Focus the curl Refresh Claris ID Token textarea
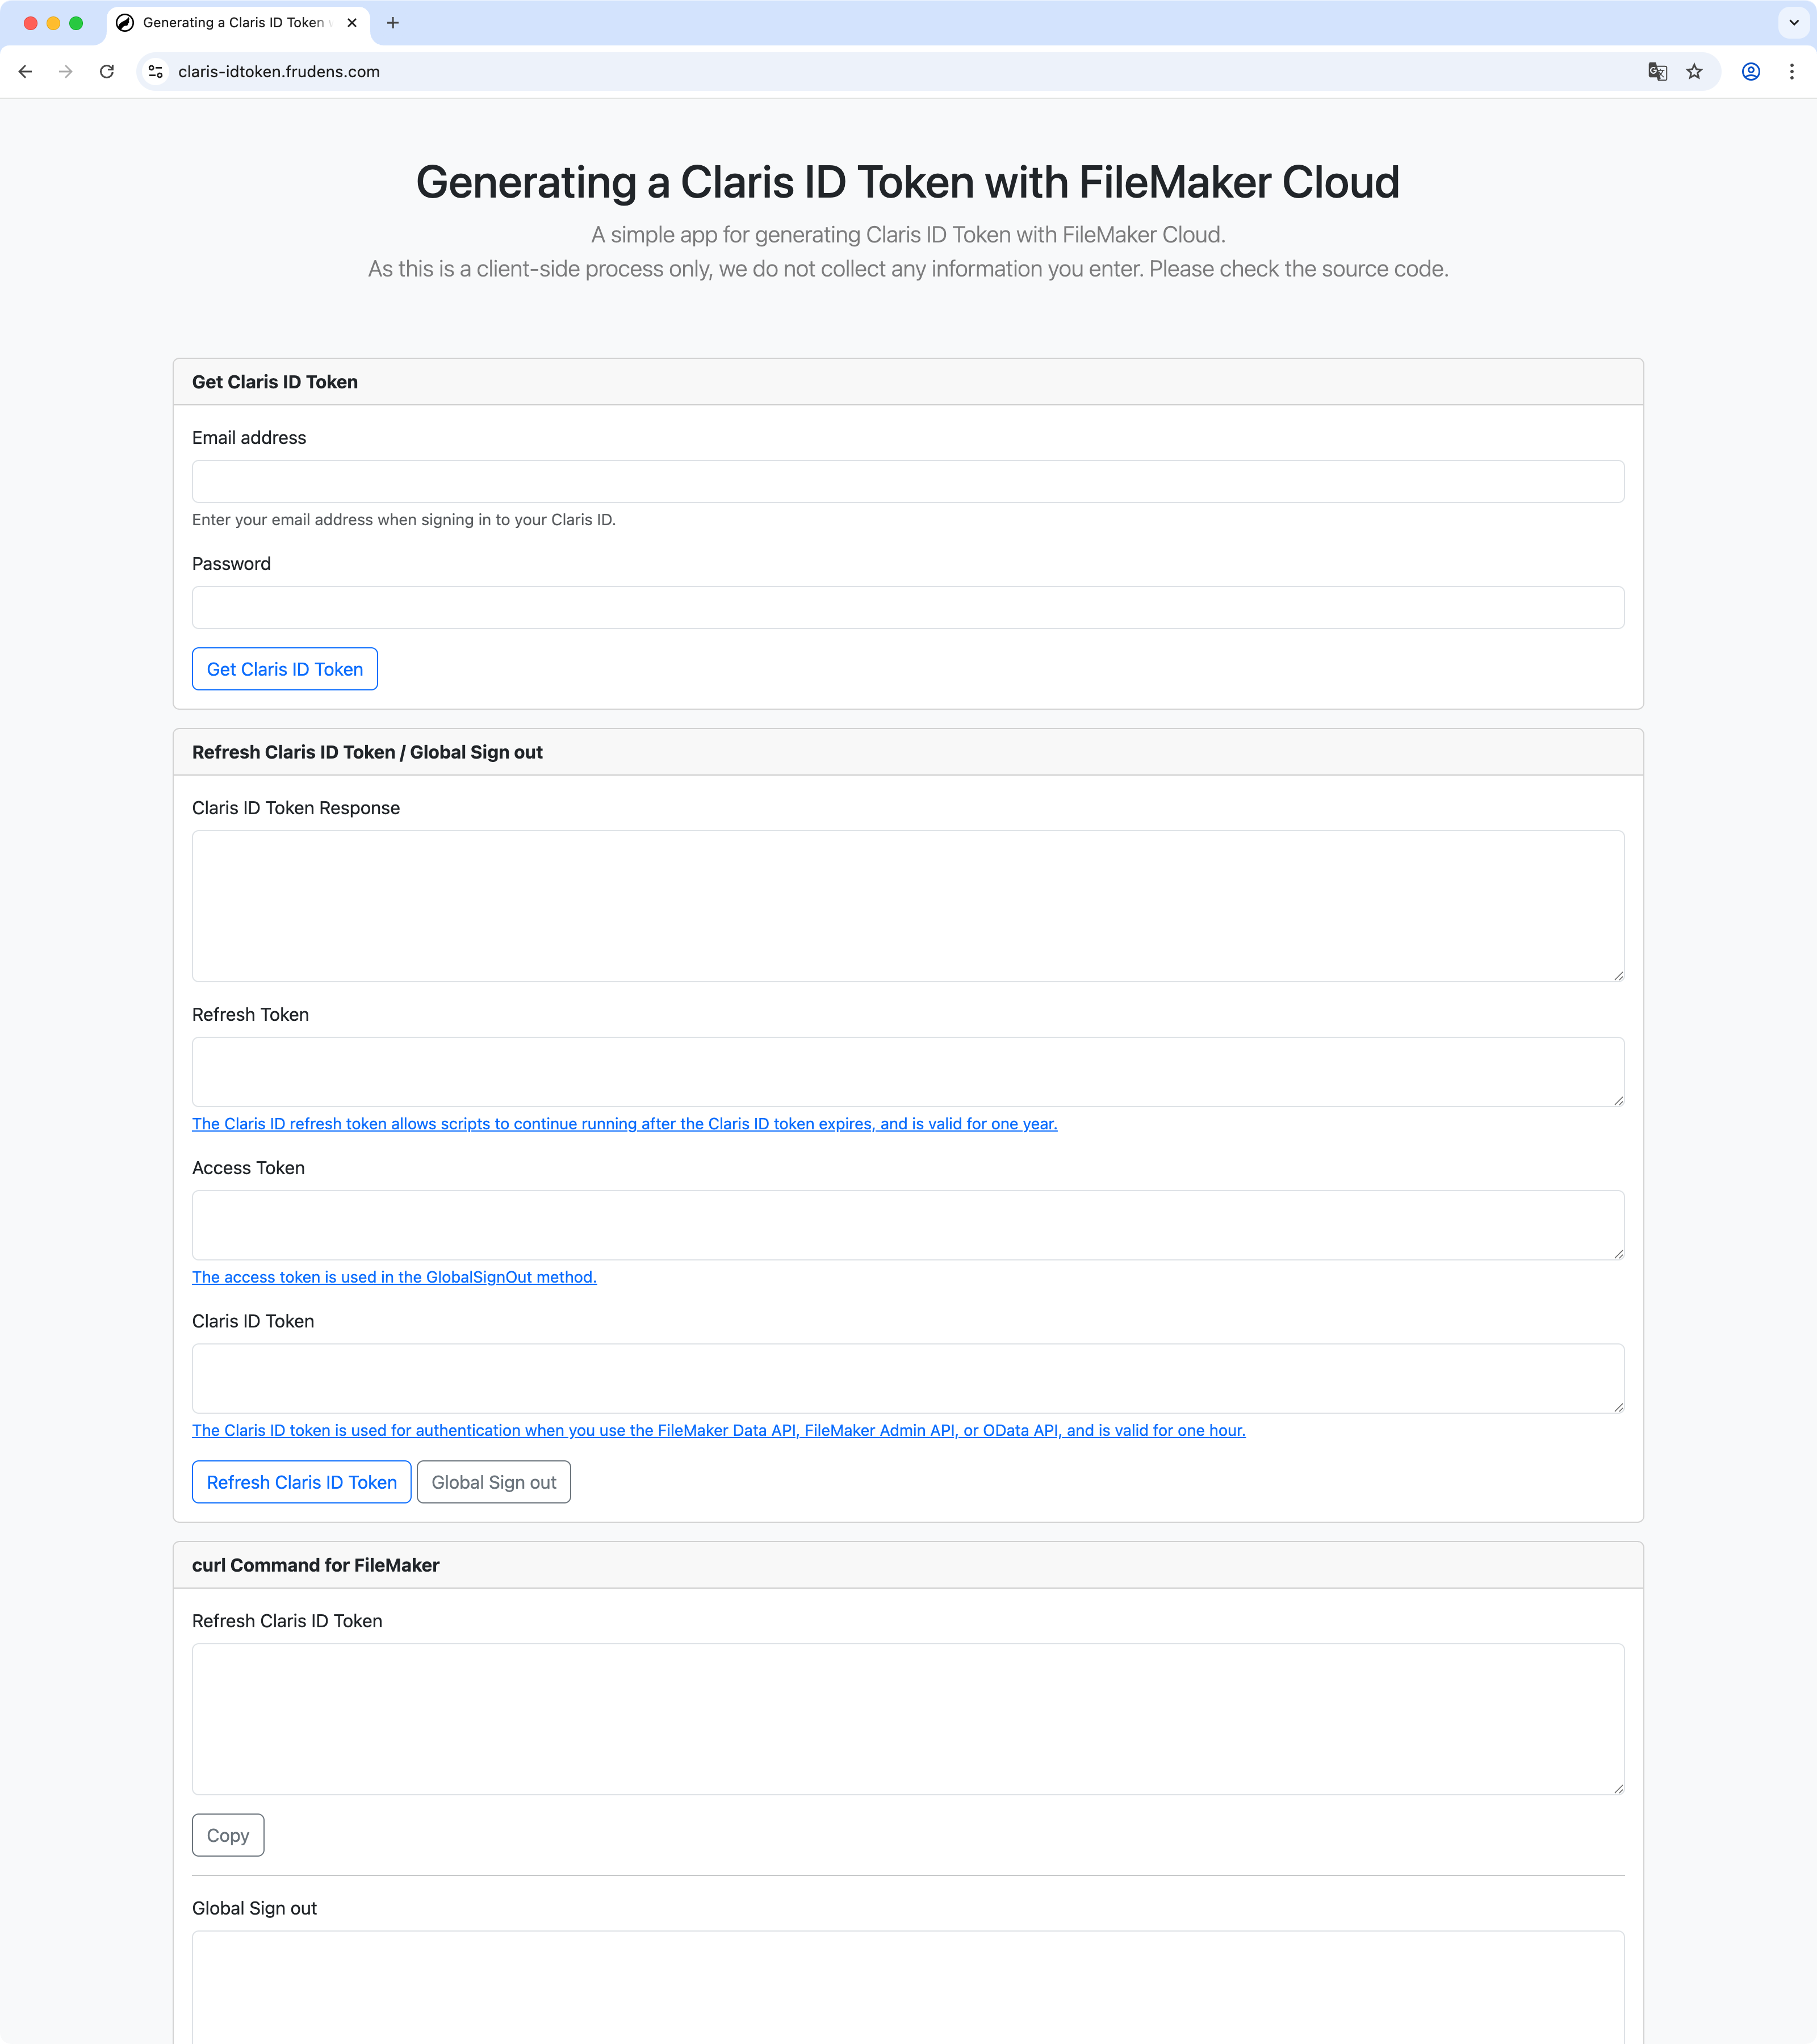Image resolution: width=1817 pixels, height=2044 pixels. [908, 1719]
